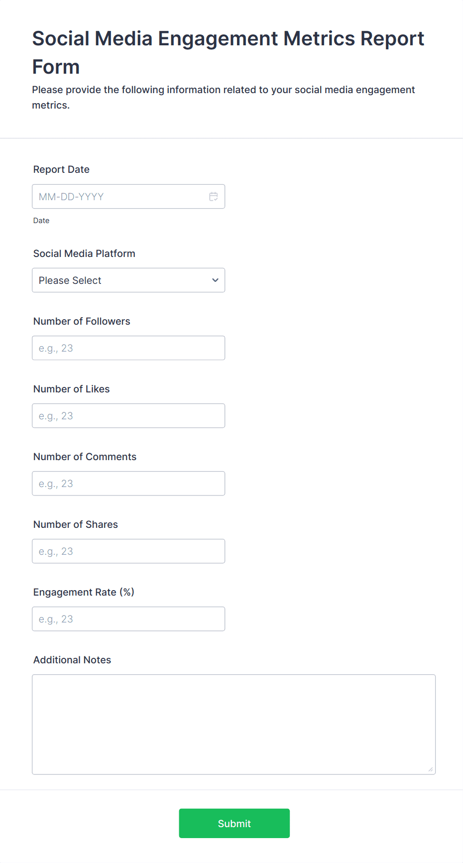Screen dimensions: 463x863
Task: Click the Number of Comments label
Action: pos(85,457)
